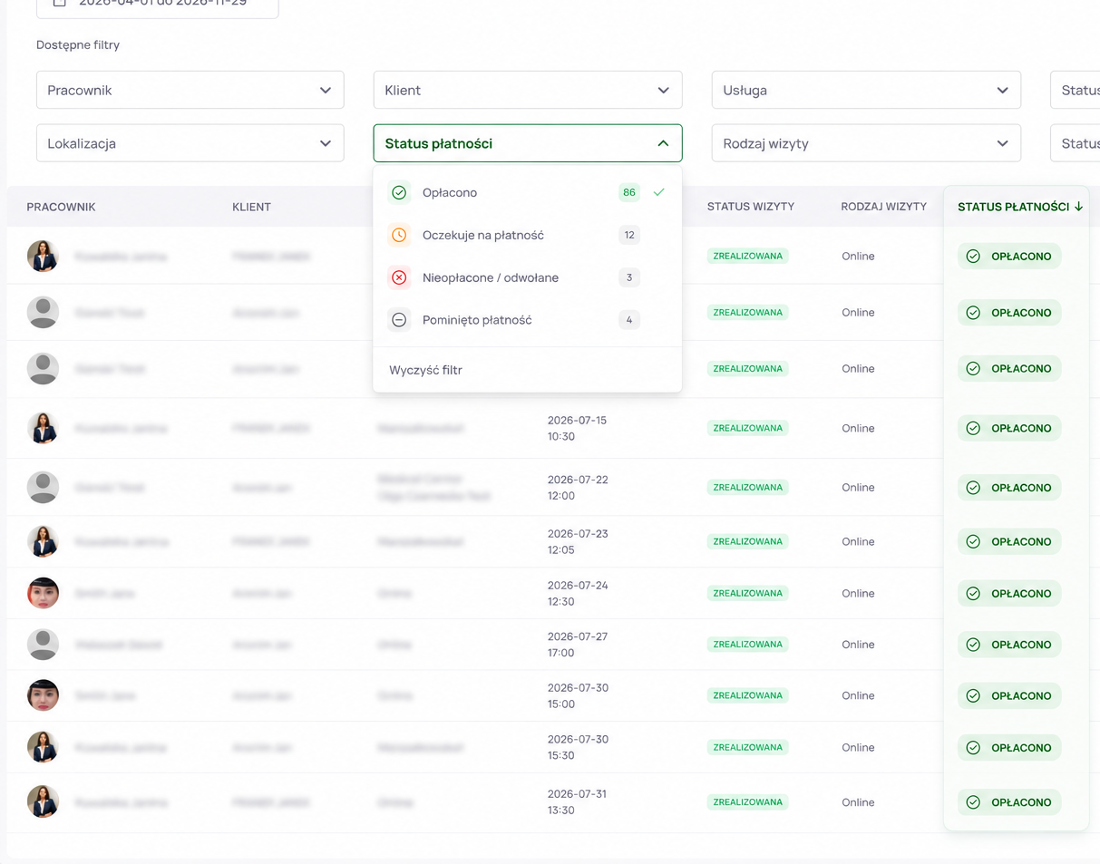The height and width of the screenshot is (864, 1100).
Task: Click the Wyczyść filtr link
Action: pos(426,370)
